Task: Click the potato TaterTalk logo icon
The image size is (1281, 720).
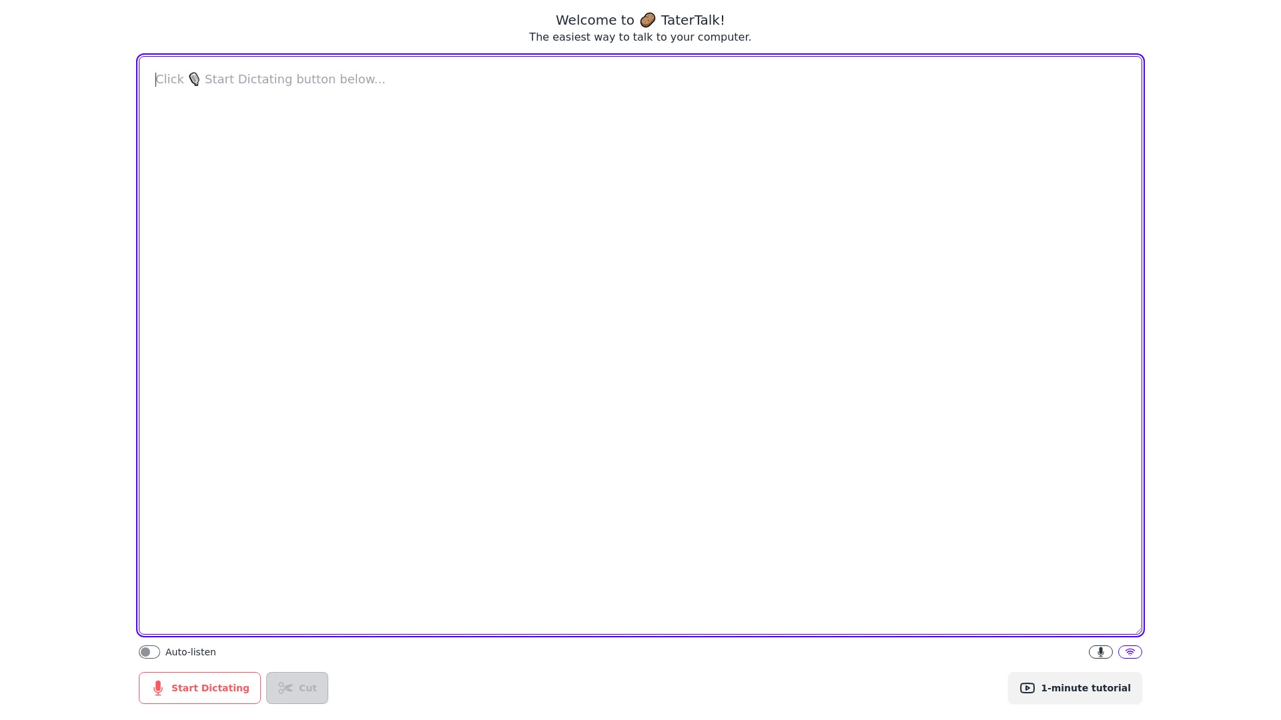Action: [648, 19]
